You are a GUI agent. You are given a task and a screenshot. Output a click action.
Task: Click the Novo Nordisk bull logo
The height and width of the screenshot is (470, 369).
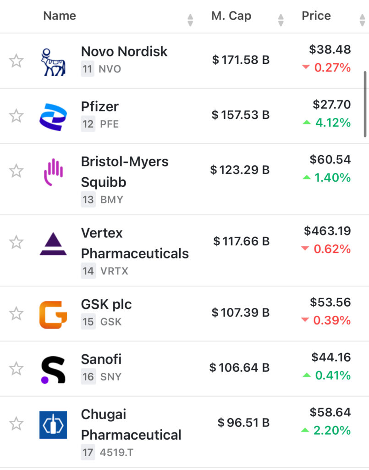tap(53, 62)
